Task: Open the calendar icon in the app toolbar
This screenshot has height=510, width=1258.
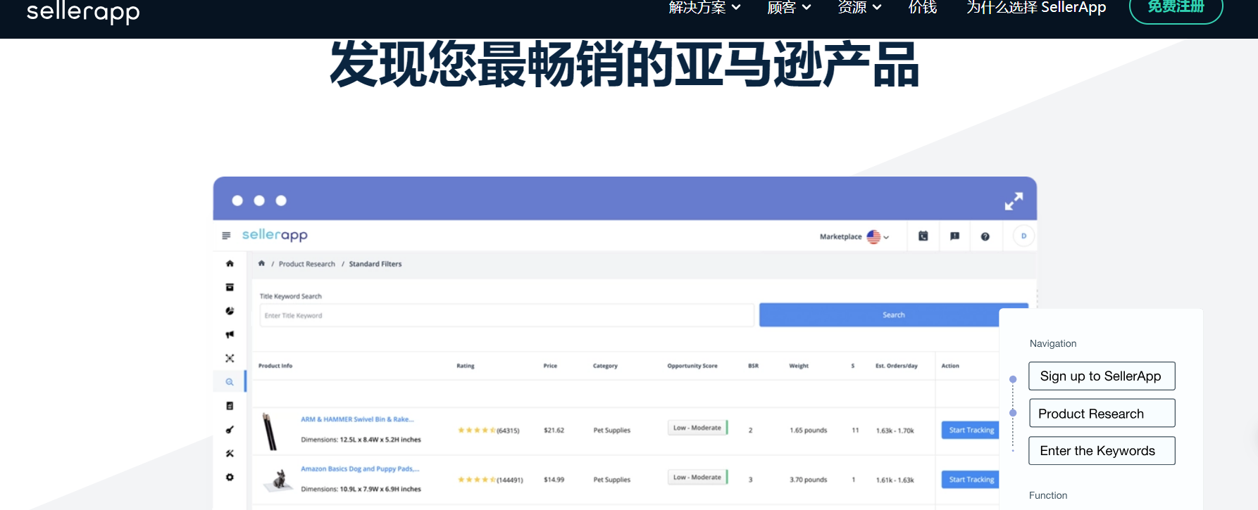Action: [923, 236]
